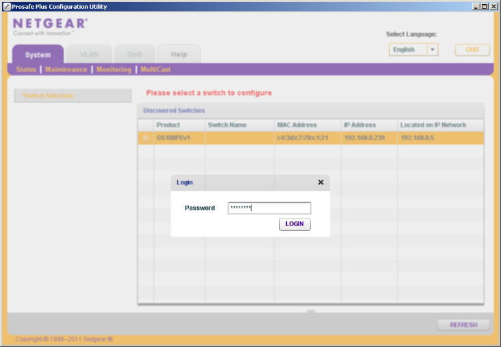
Task: Click the NETGEAR logo
Action: [x=50, y=27]
